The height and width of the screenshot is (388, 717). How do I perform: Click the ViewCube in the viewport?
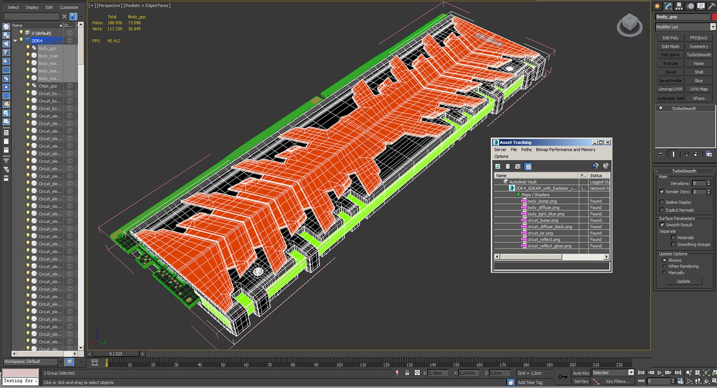coord(630,25)
